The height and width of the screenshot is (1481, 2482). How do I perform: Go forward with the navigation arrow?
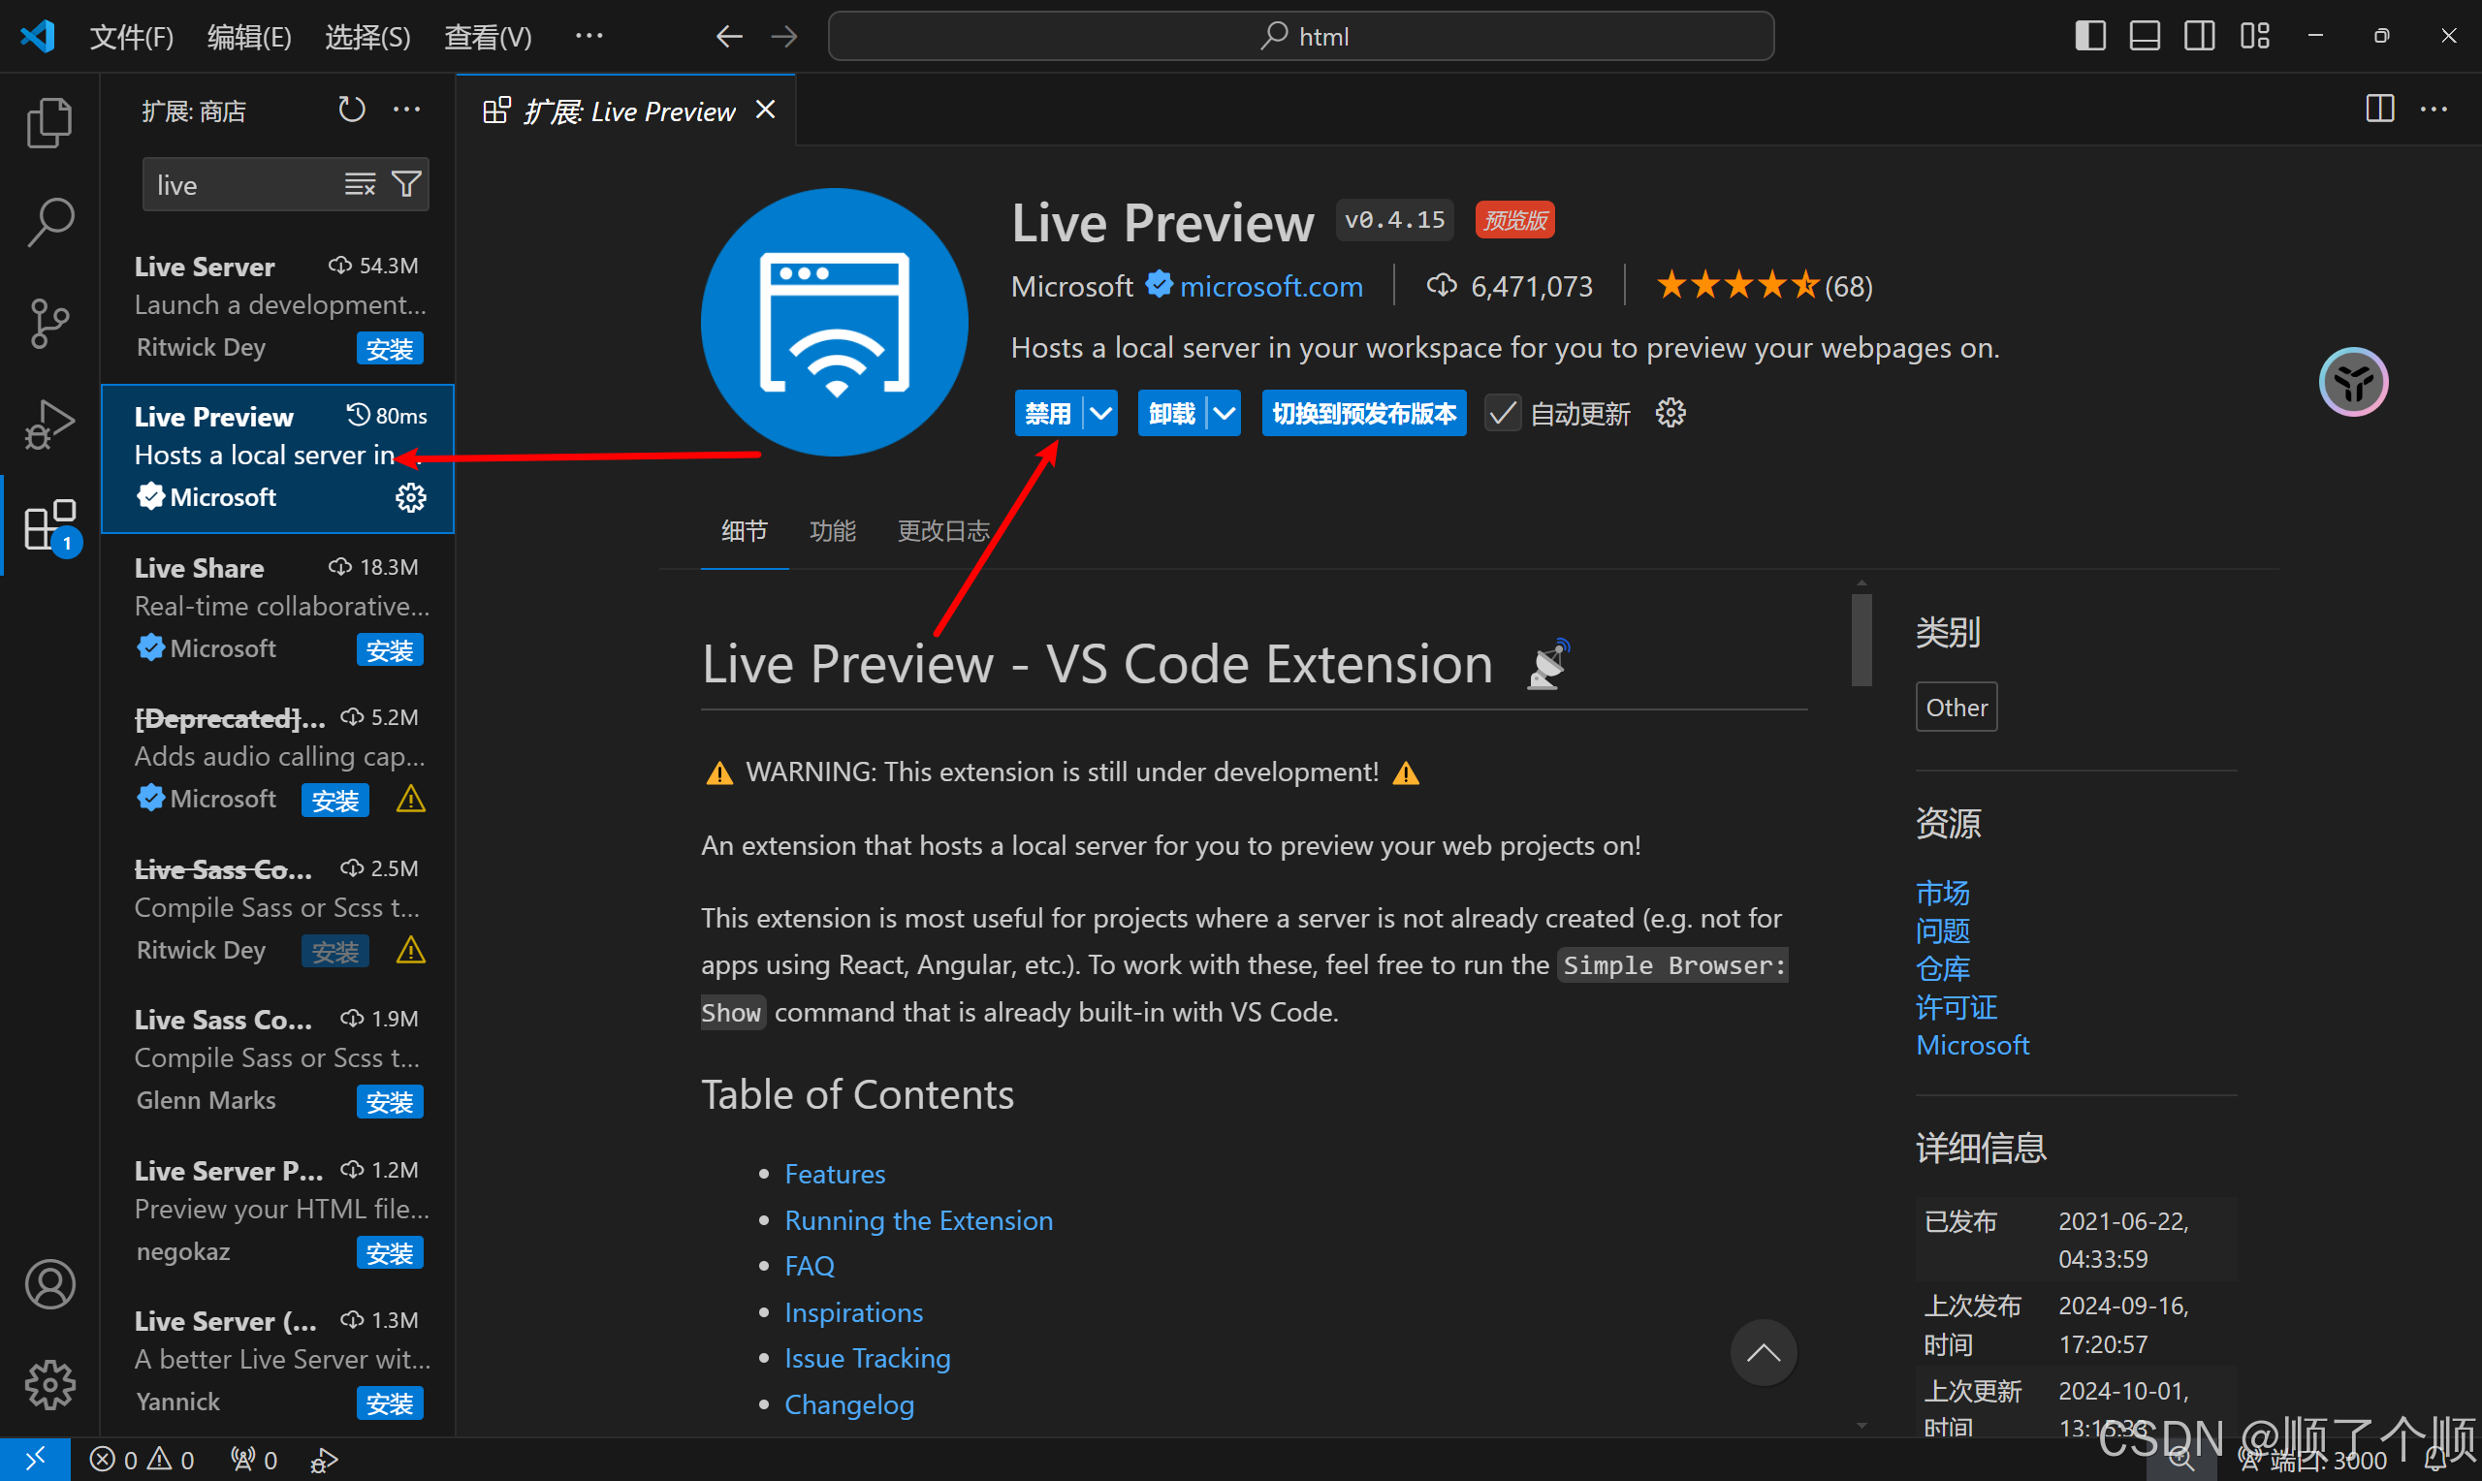pyautogui.click(x=784, y=37)
